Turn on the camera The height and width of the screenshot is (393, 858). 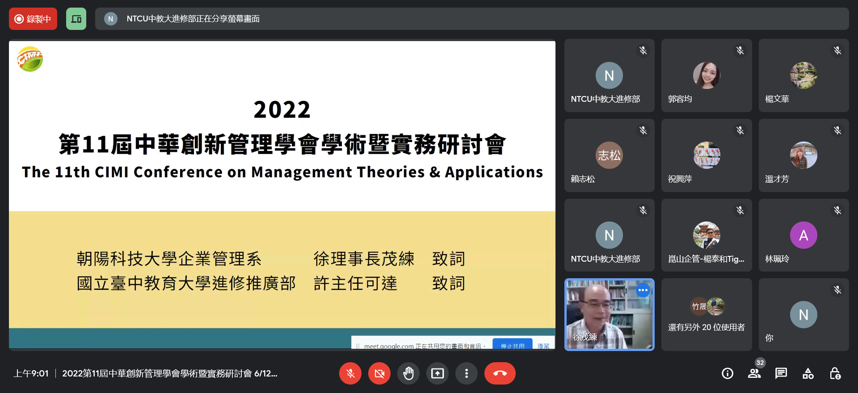379,373
